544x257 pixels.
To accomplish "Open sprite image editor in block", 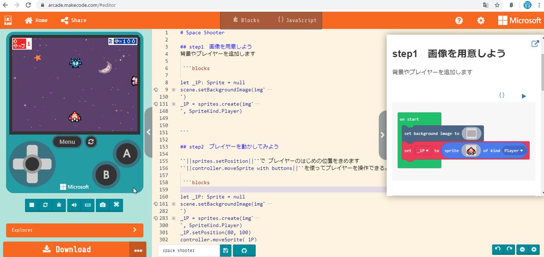I will coord(471,151).
